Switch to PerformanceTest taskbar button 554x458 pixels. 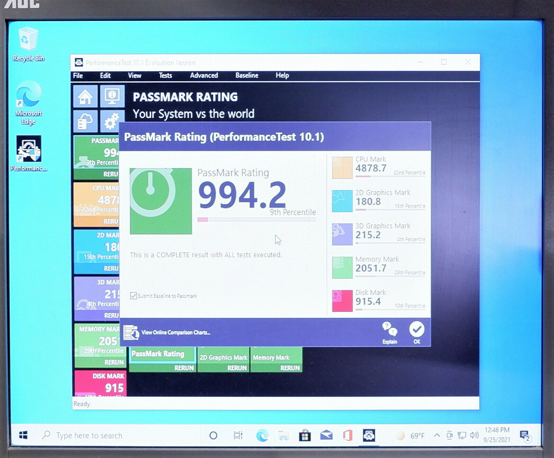point(369,435)
